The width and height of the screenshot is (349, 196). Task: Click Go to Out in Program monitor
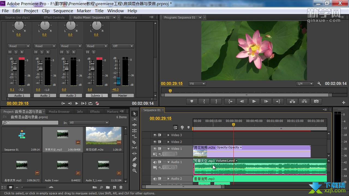278,101
